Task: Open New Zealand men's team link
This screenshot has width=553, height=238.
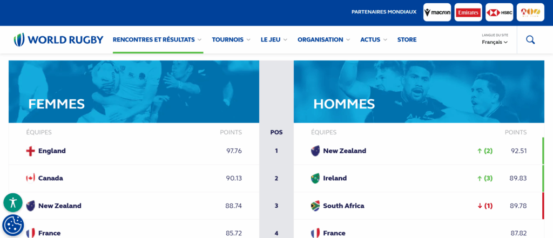Action: coord(344,151)
